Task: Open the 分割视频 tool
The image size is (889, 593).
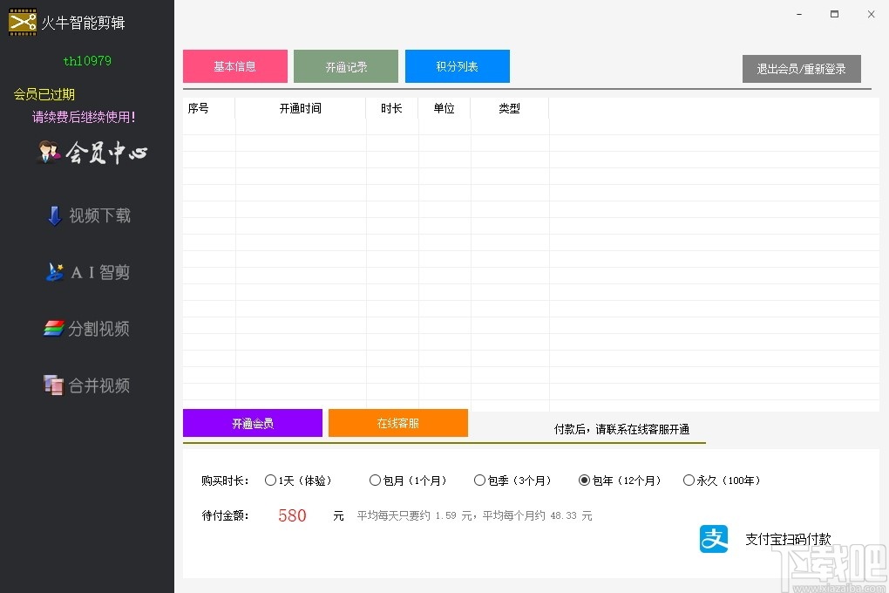Action: [x=87, y=329]
